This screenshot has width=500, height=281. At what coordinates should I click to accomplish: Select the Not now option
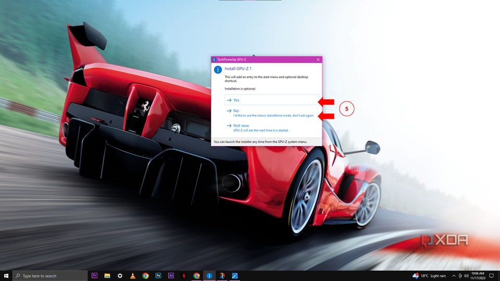point(272,127)
